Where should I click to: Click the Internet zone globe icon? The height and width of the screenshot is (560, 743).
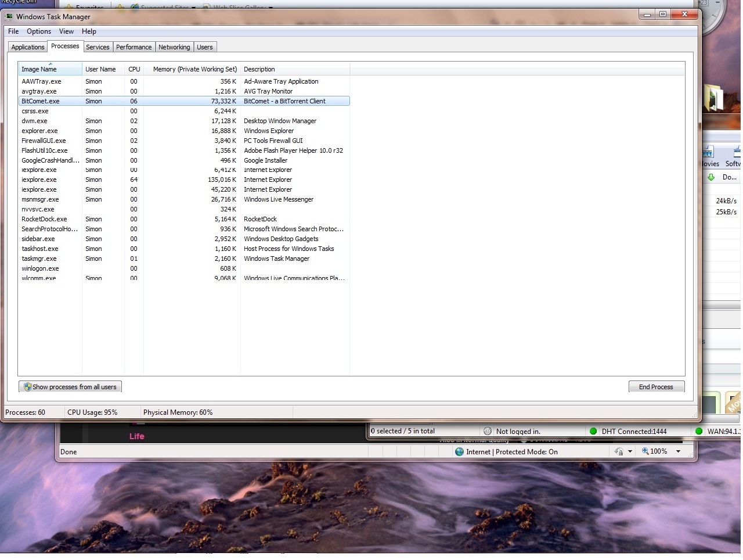click(x=460, y=451)
